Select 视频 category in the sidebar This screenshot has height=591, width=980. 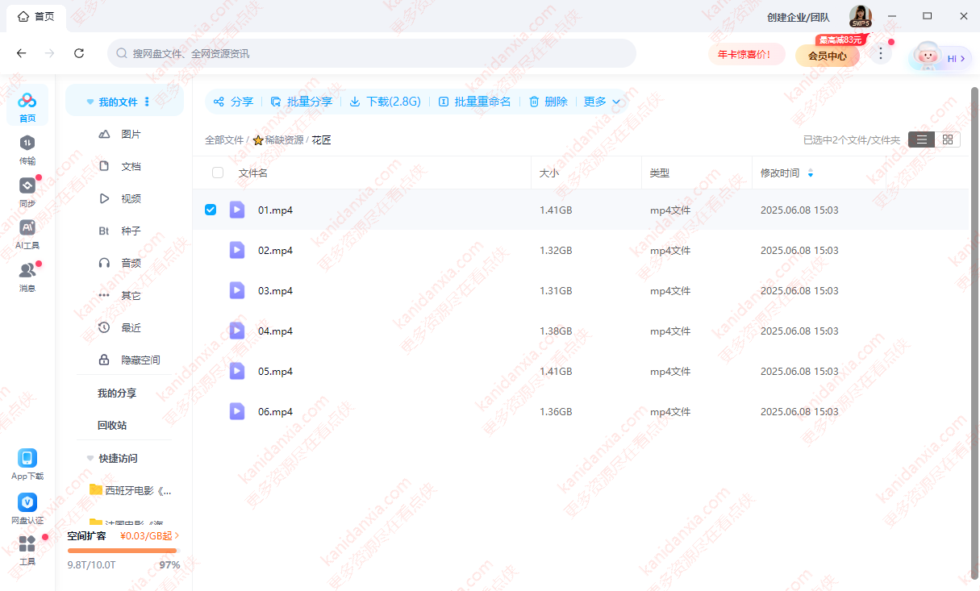tap(131, 198)
